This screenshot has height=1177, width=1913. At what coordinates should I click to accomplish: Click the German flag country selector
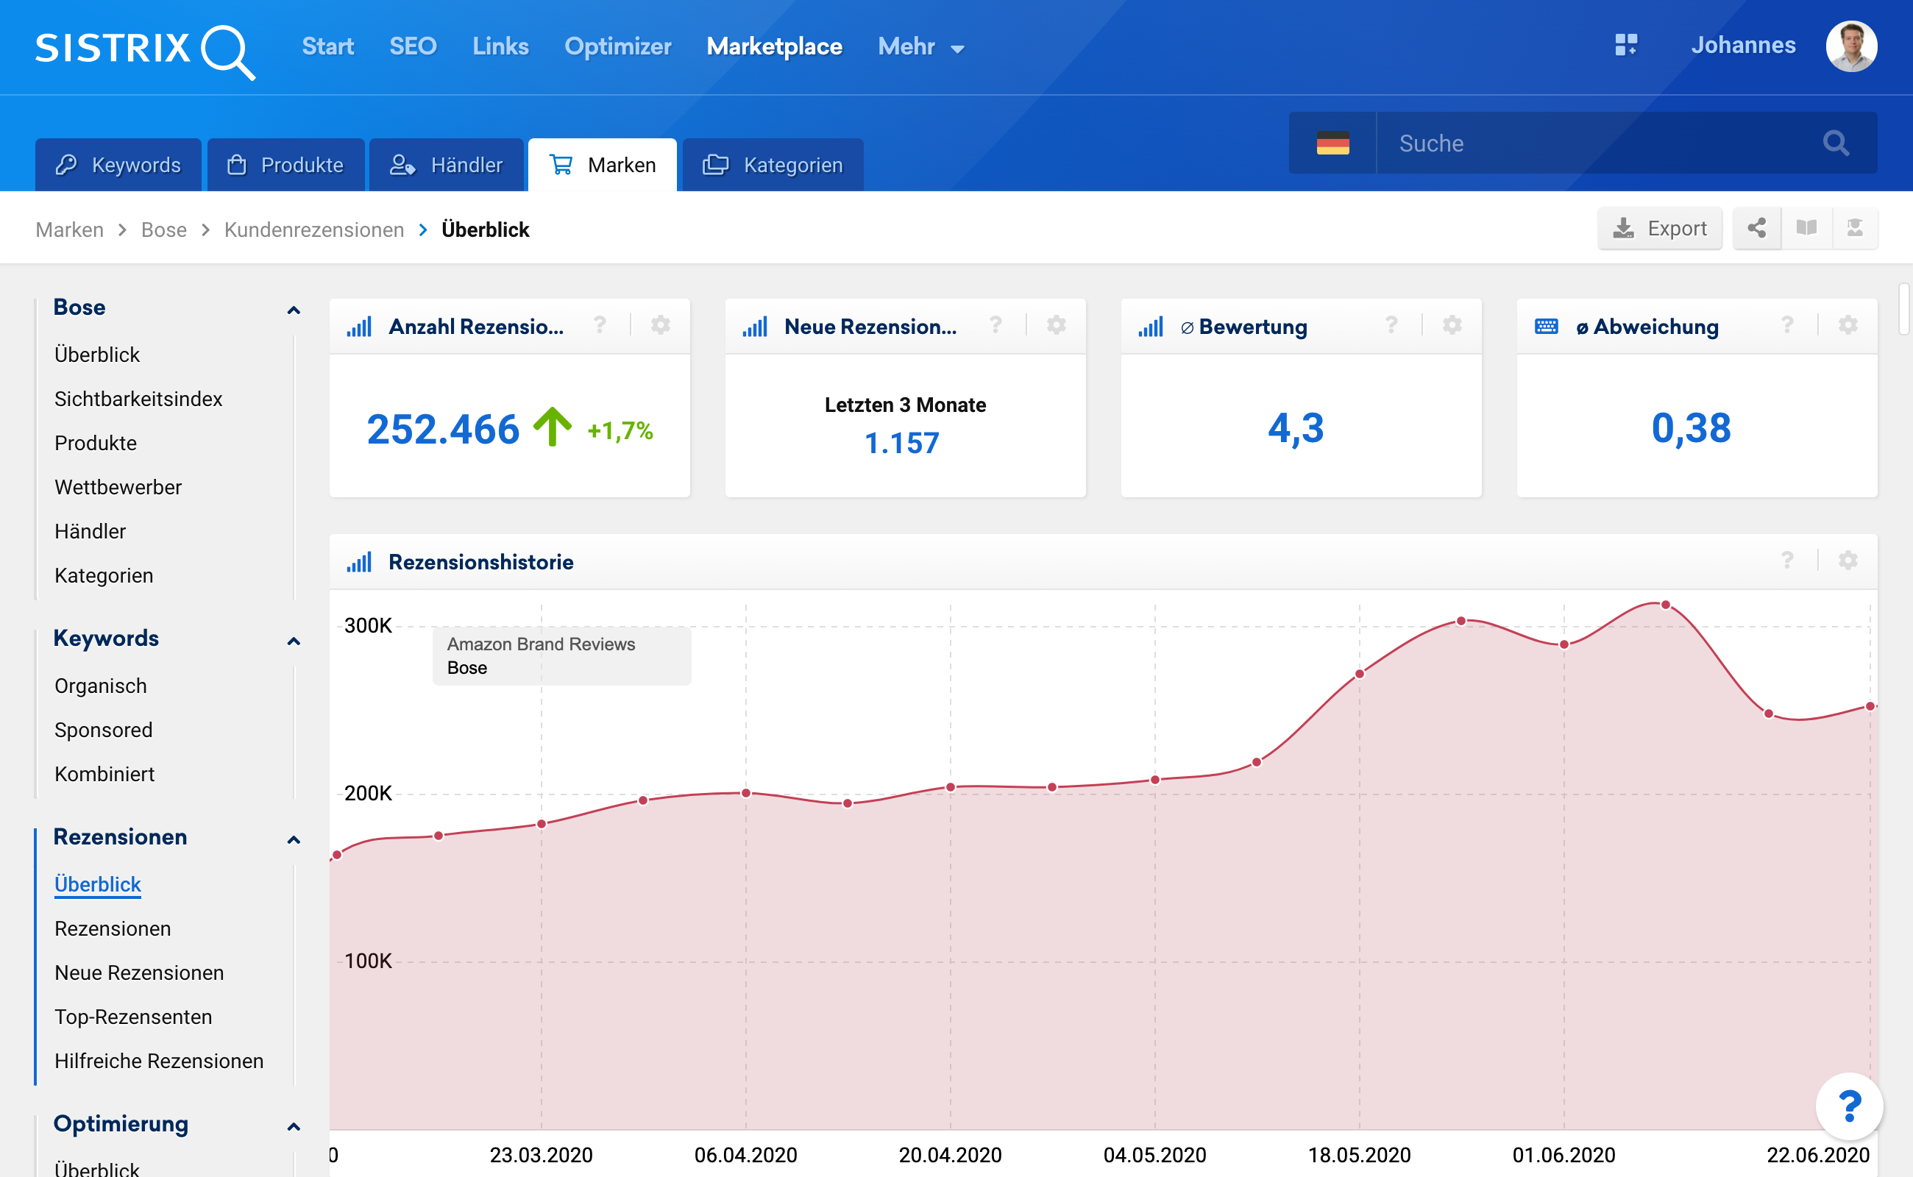(x=1332, y=143)
